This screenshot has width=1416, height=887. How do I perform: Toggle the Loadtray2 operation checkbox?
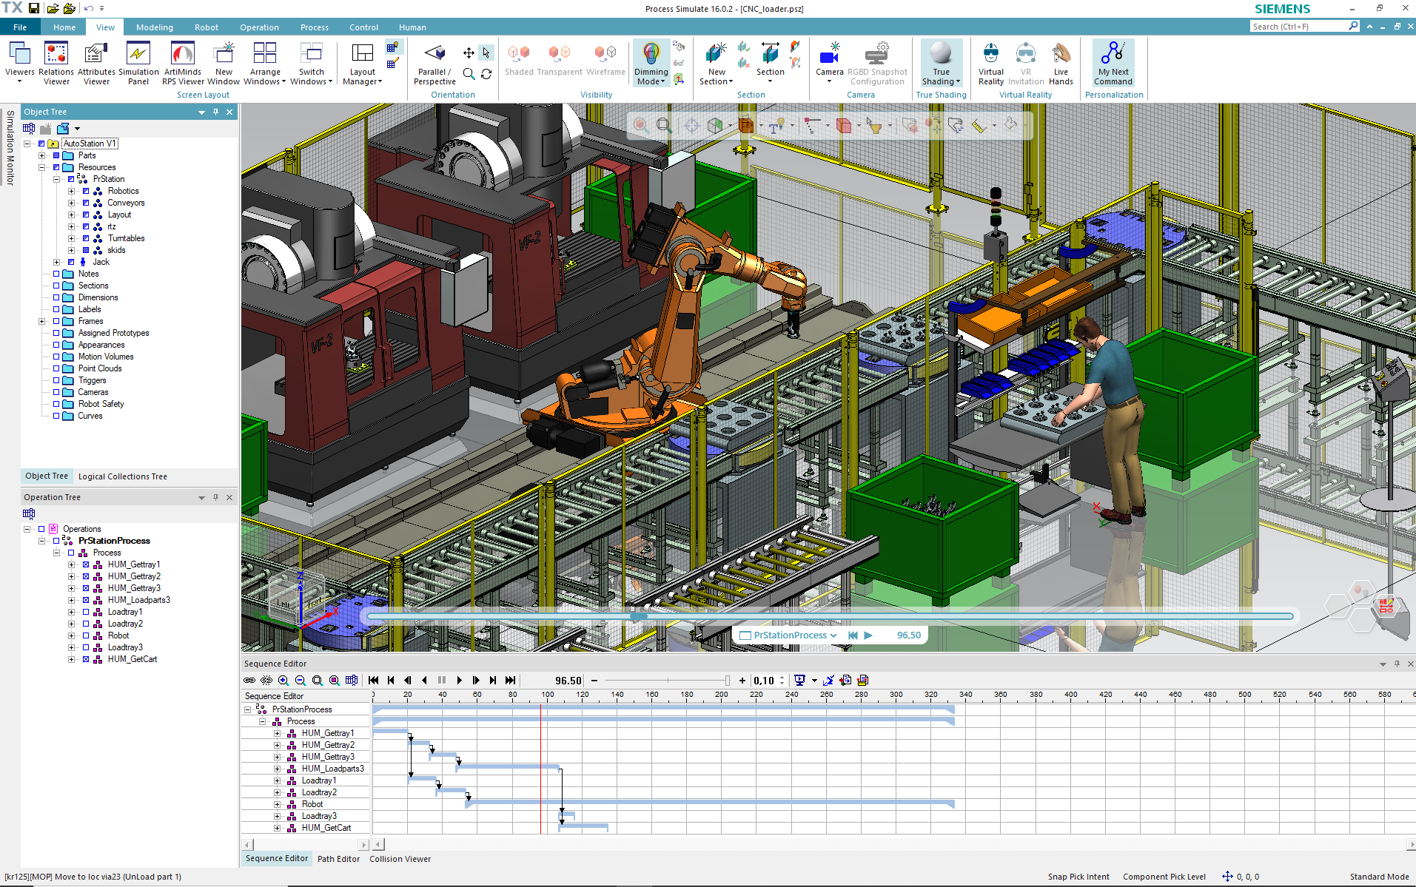[86, 624]
